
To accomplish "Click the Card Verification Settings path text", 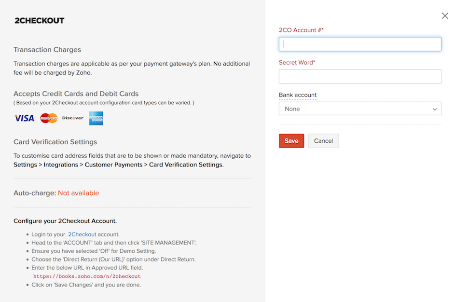I will [118, 165].
